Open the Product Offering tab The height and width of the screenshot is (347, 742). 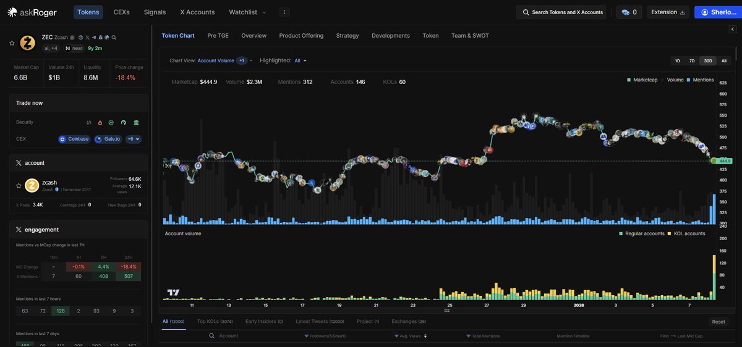301,36
